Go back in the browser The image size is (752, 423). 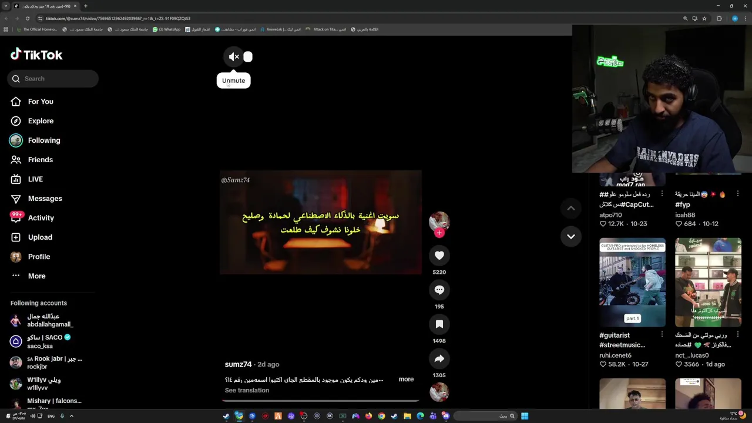tap(6, 18)
